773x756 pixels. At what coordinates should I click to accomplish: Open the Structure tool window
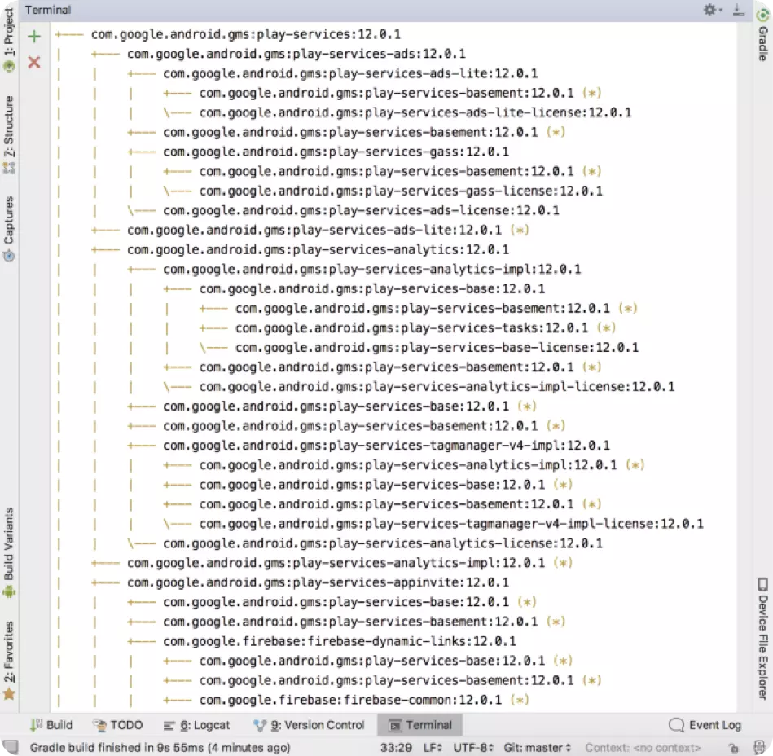(9, 134)
